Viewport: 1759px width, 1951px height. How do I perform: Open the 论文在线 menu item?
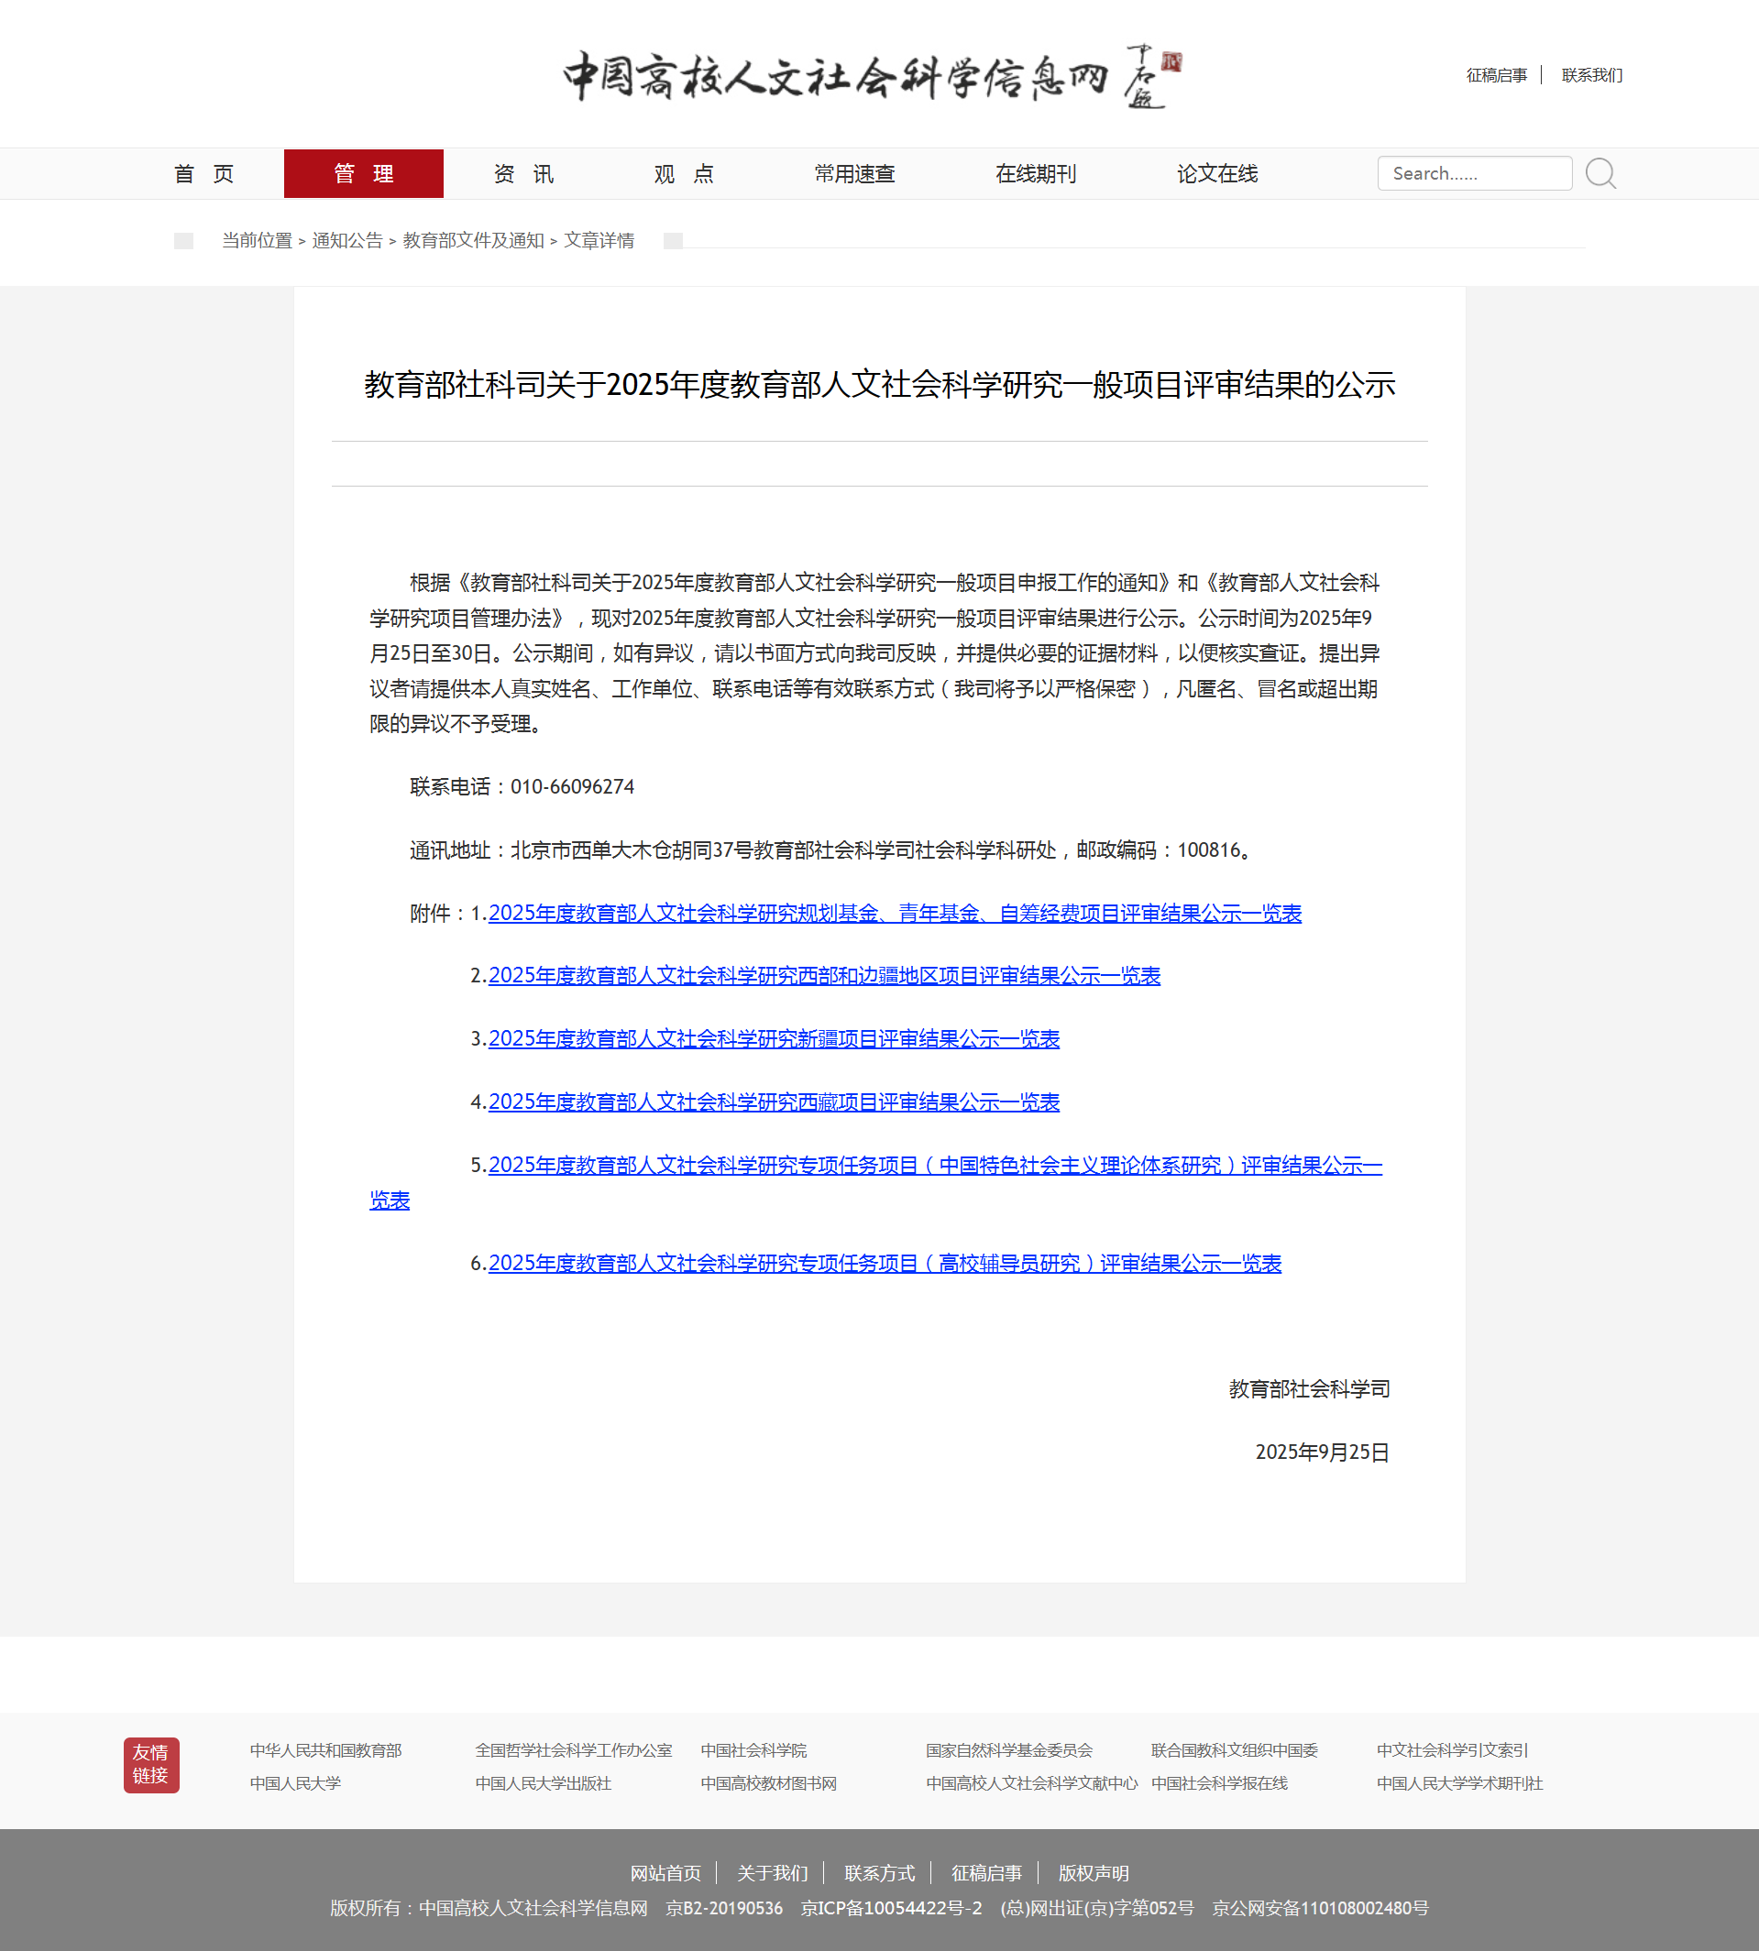point(1216,174)
